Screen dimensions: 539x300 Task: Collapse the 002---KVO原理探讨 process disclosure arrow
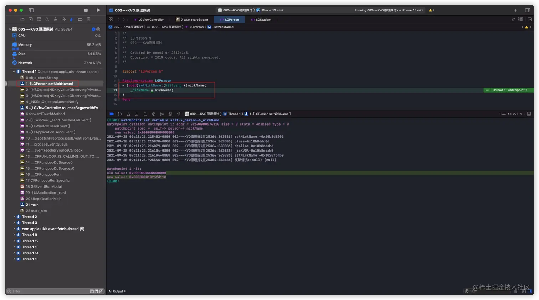[x=10, y=29]
